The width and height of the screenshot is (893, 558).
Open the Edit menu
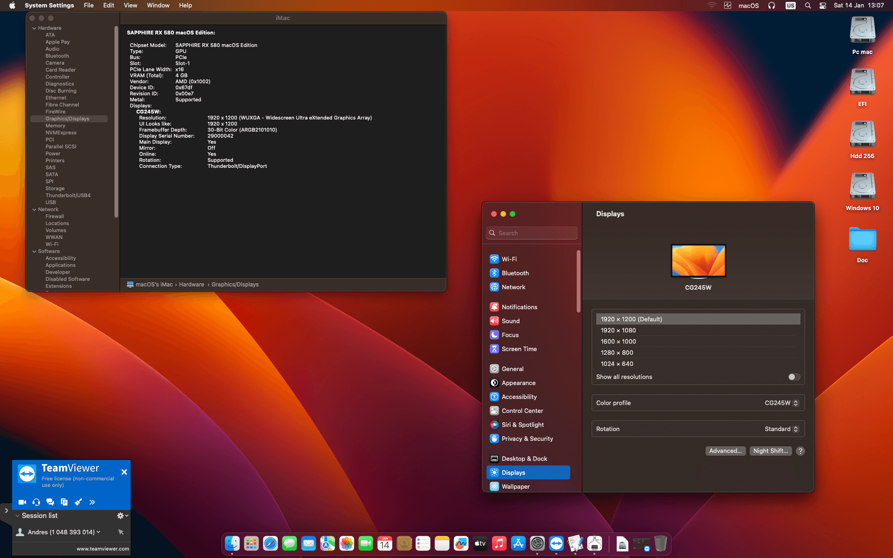pyautogui.click(x=108, y=6)
